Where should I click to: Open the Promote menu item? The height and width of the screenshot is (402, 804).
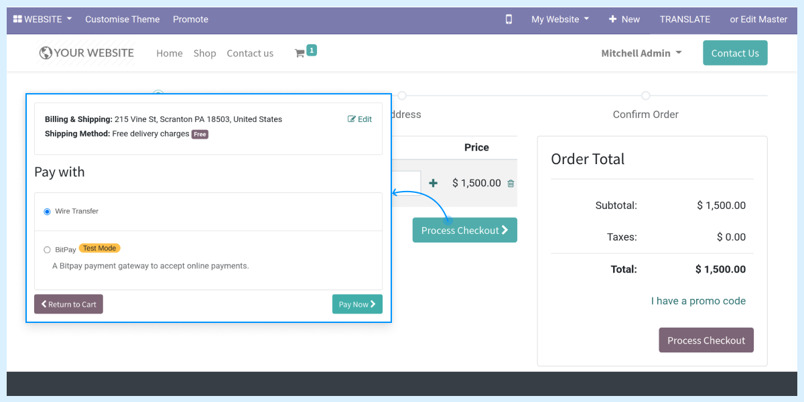pyautogui.click(x=190, y=19)
